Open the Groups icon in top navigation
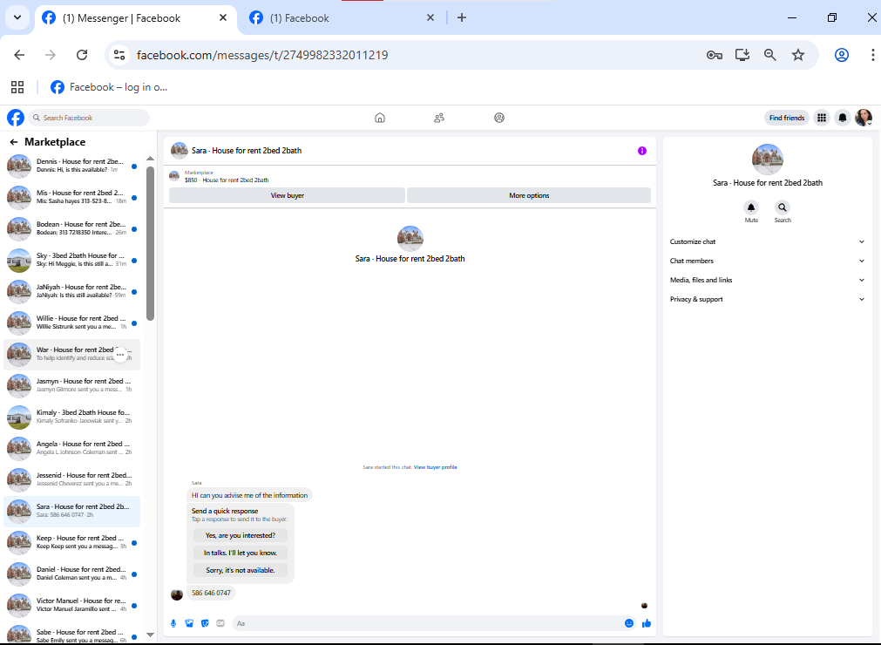Viewport: 881px width, 645px height. [499, 118]
